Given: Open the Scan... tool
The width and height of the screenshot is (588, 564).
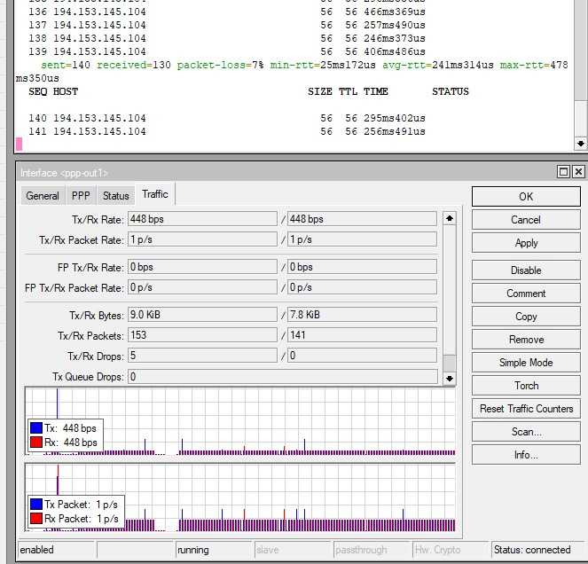Looking at the screenshot, I should point(526,432).
